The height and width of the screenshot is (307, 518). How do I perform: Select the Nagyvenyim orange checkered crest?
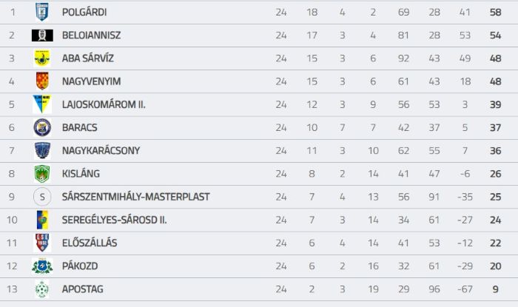tap(42, 81)
